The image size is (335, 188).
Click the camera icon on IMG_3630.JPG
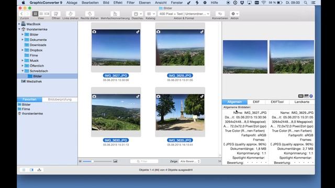tap(94, 96)
